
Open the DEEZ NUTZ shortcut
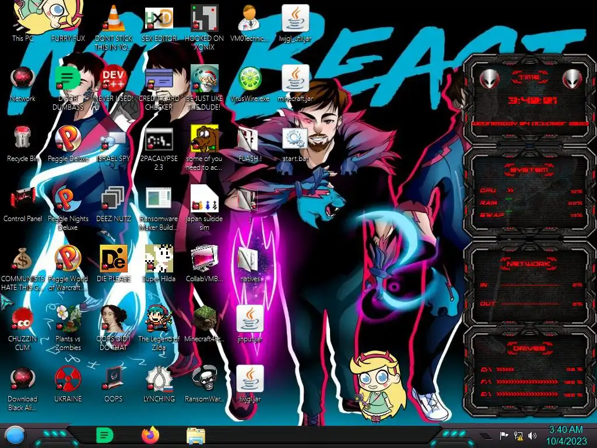(114, 198)
